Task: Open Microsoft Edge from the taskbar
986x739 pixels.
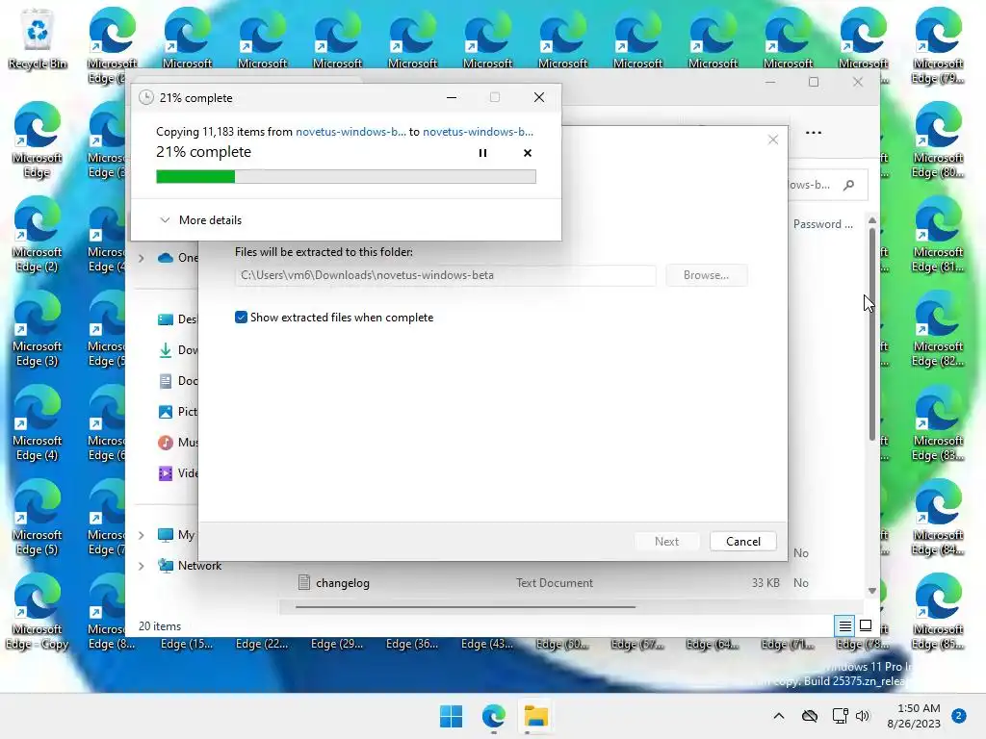Action: coord(494,716)
